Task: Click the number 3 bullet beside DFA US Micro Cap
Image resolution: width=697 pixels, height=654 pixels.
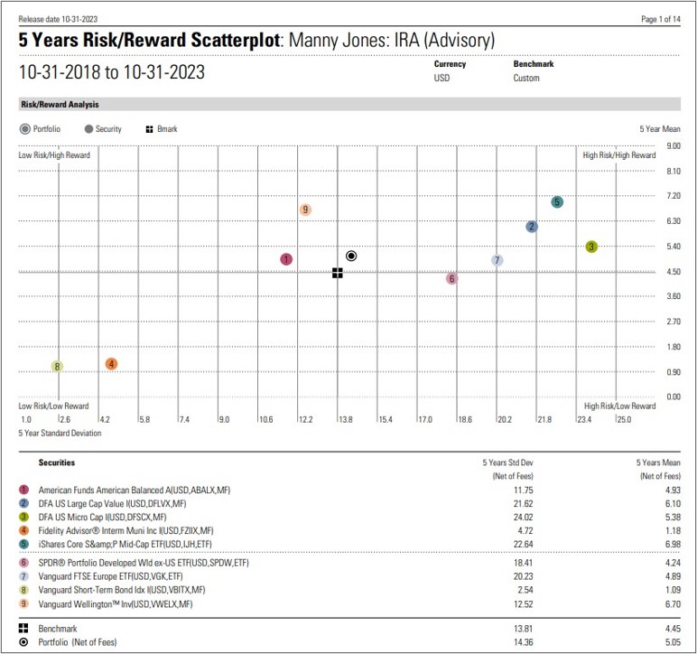Action: (24, 517)
